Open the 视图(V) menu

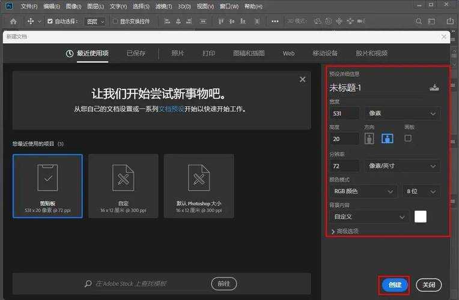tap(205, 6)
